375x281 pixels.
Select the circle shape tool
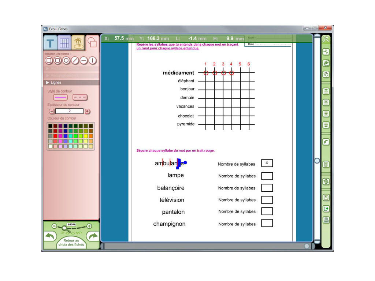click(66, 60)
